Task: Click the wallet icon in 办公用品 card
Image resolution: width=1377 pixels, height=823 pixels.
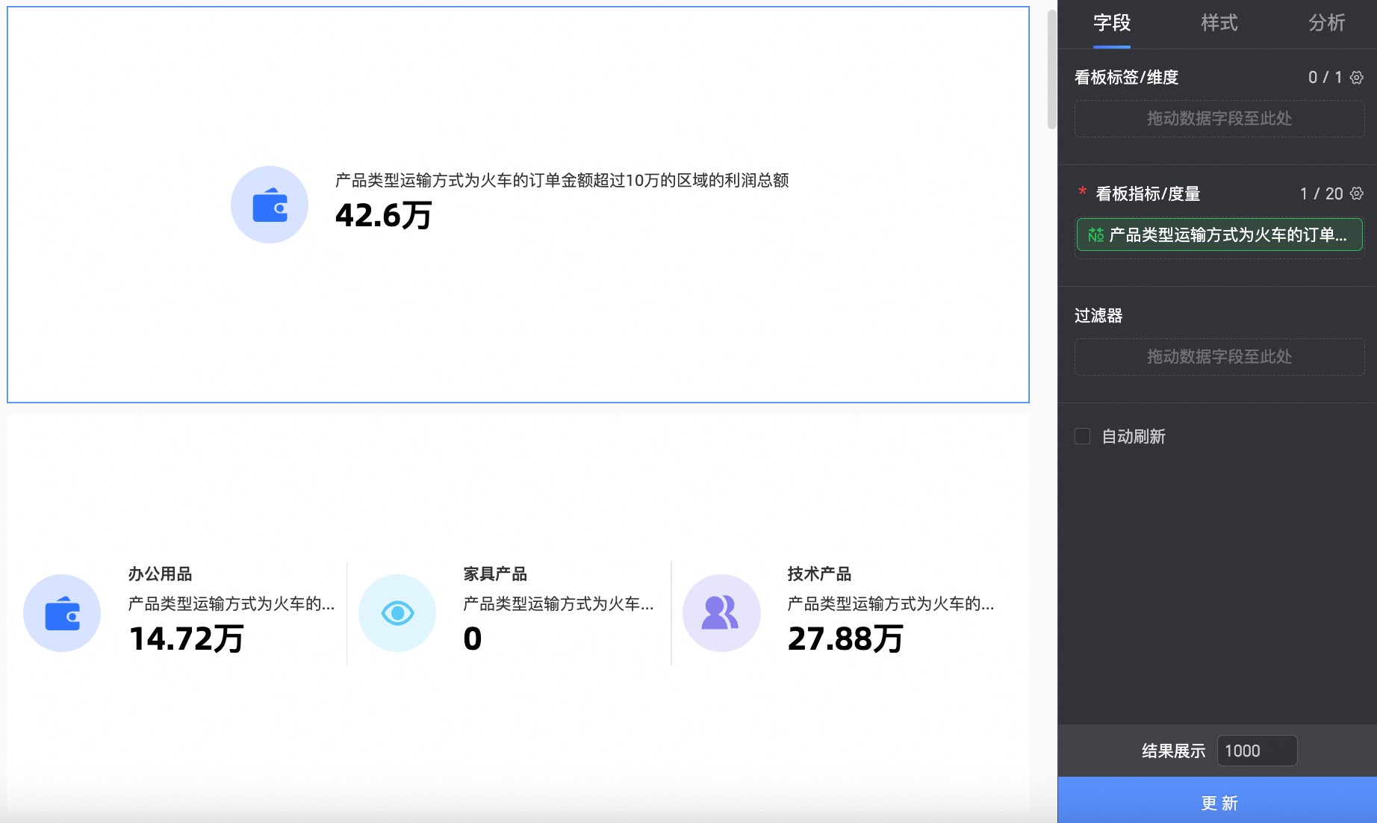Action: tap(62, 613)
